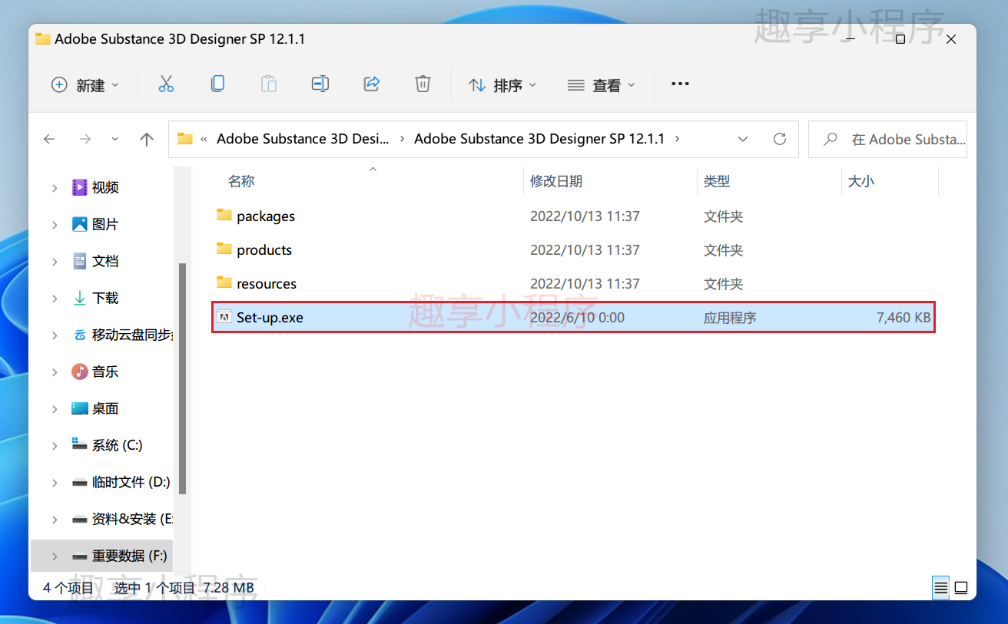
Task: Click the Rename icon in toolbar
Action: [320, 84]
